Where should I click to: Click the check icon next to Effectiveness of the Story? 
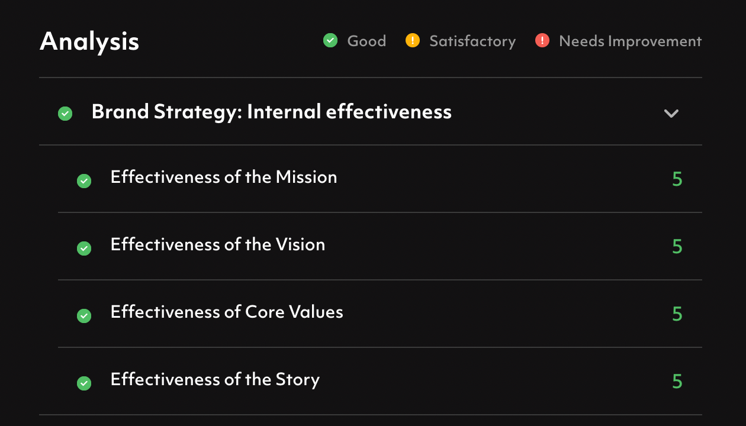[84, 383]
